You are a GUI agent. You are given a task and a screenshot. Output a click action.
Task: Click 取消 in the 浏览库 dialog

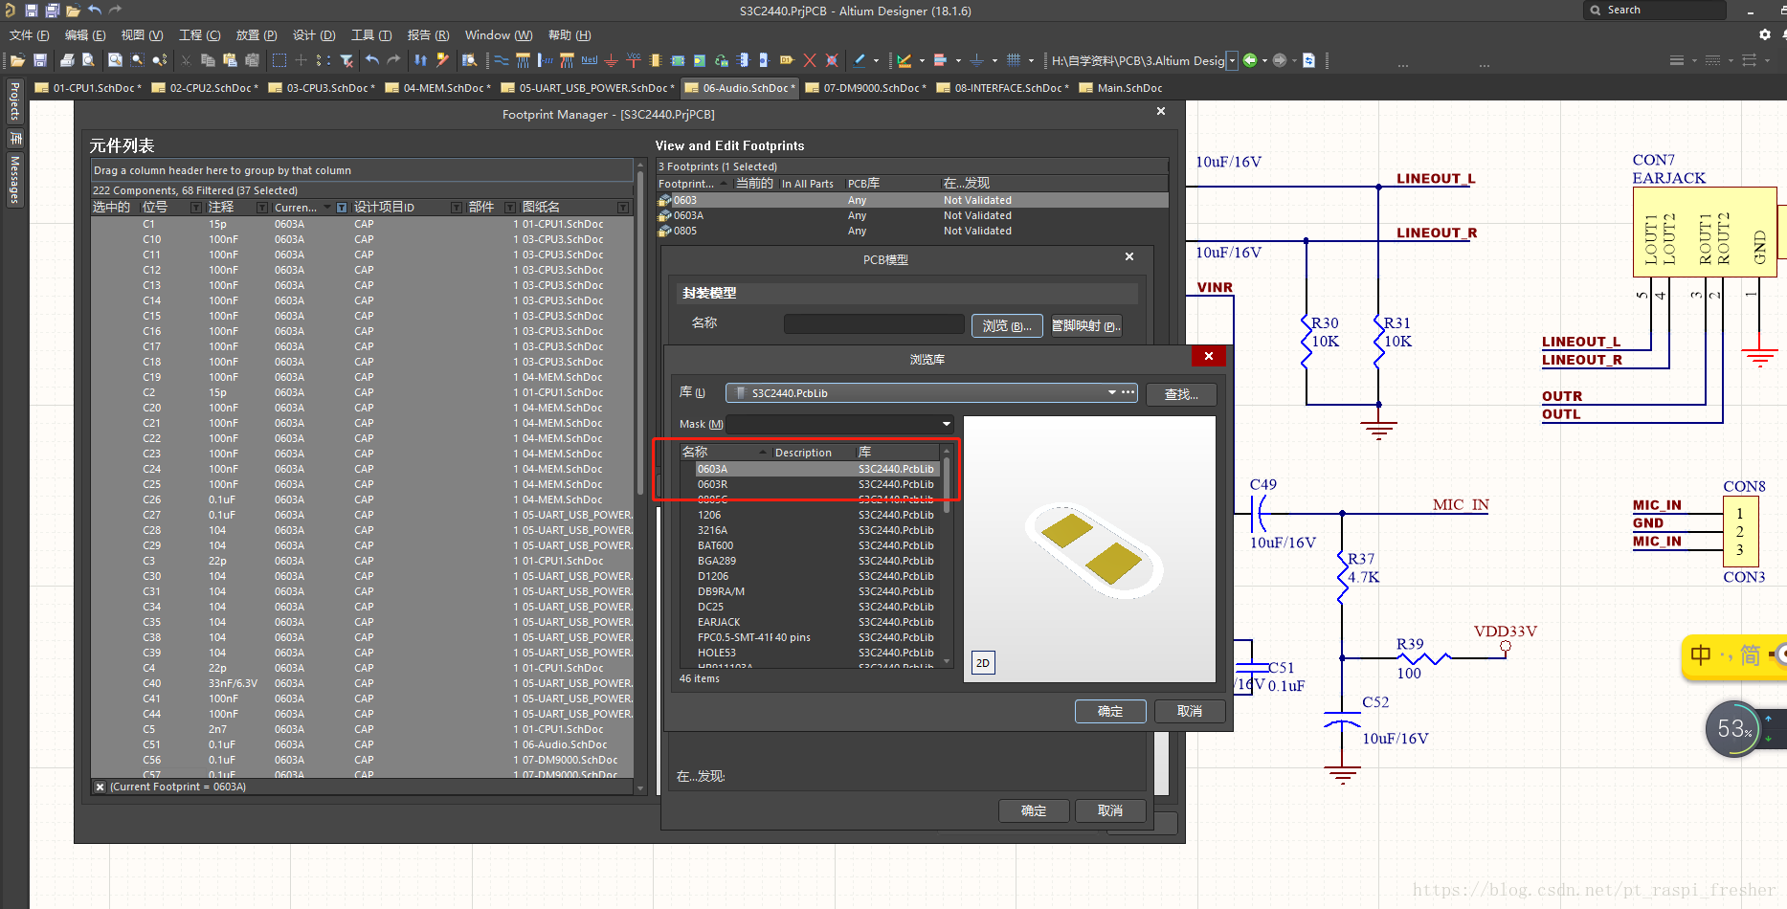click(1190, 711)
